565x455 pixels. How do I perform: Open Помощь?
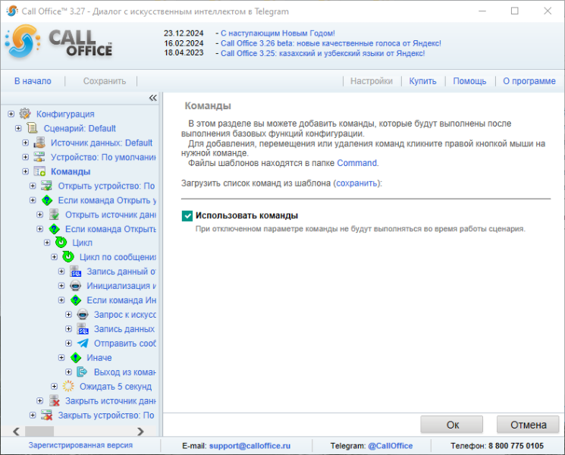click(x=469, y=81)
